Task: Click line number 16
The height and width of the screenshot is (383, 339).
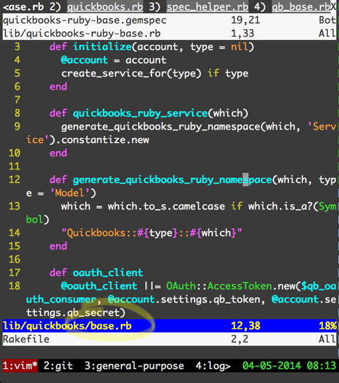Action: coord(15,260)
